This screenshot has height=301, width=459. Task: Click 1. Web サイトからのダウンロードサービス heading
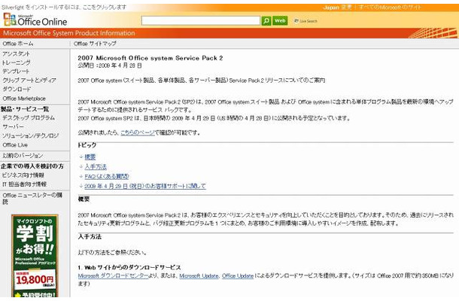(129, 267)
